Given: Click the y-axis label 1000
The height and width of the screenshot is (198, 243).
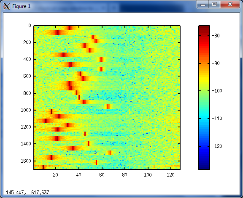Looking at the screenshot, I should coord(26,110).
